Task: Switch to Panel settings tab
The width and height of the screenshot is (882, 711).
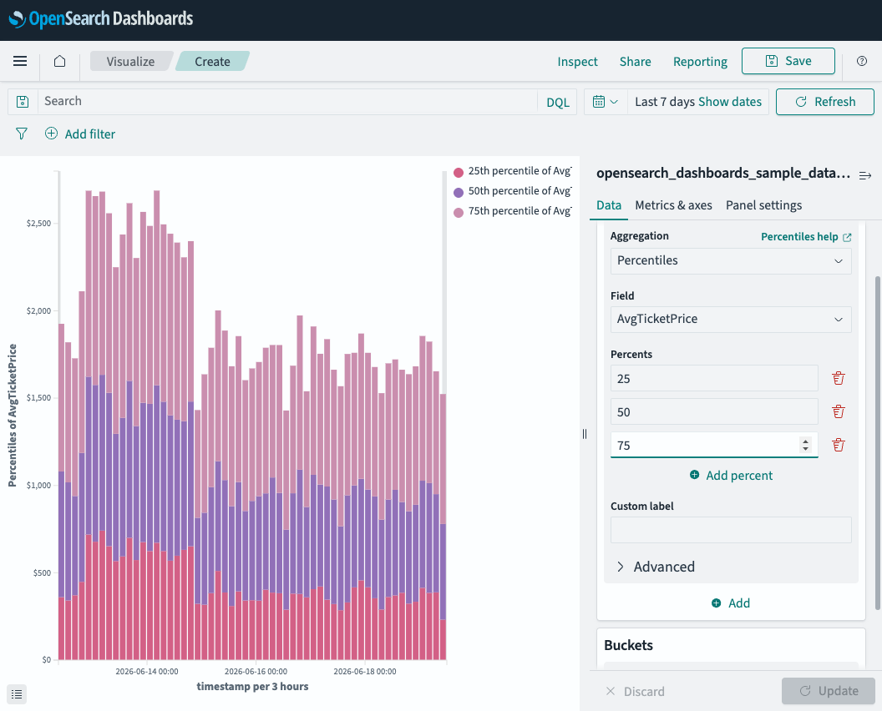Action: pos(763,206)
